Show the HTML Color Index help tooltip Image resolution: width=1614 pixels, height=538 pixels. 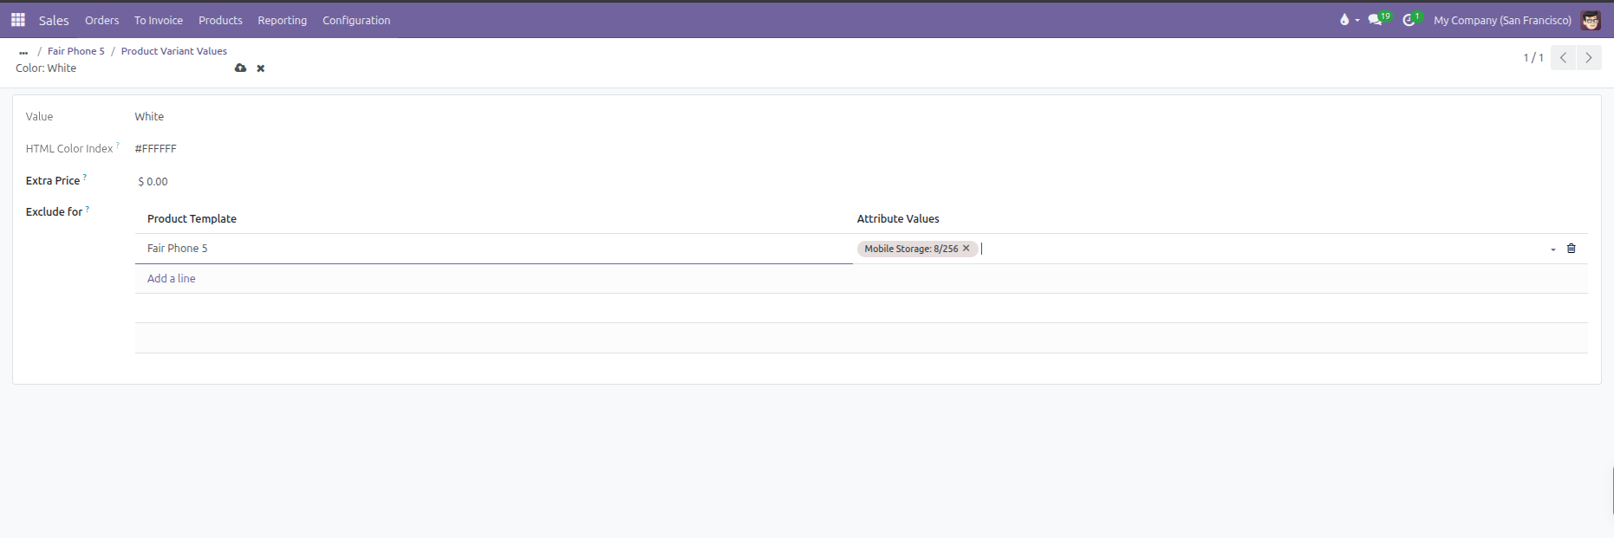[118, 145]
